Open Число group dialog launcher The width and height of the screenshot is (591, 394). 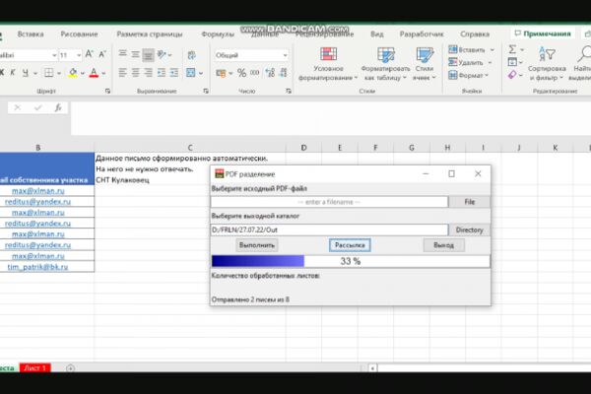click(x=289, y=91)
